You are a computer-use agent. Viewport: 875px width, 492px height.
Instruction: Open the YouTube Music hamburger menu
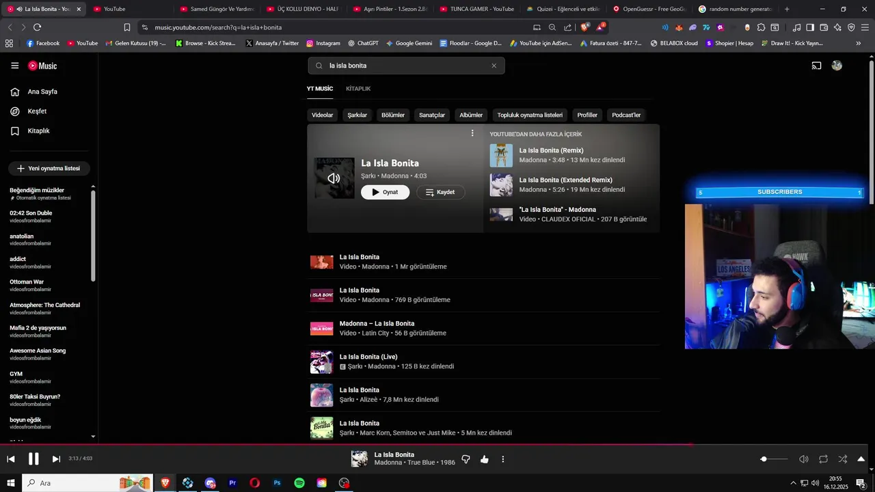tap(14, 66)
